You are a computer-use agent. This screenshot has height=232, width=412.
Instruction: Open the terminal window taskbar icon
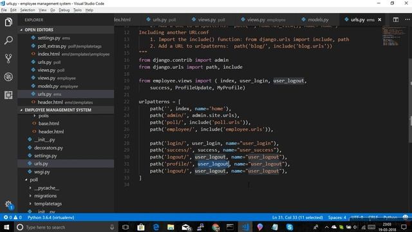230,227
